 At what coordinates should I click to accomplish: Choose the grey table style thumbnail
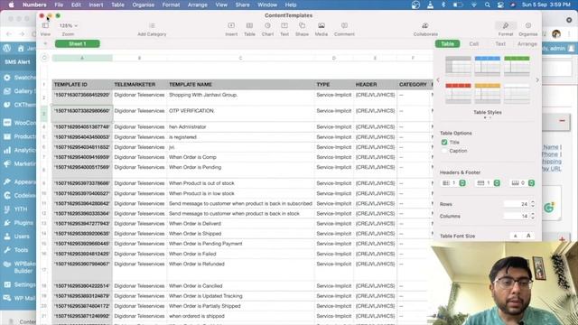coord(458,66)
